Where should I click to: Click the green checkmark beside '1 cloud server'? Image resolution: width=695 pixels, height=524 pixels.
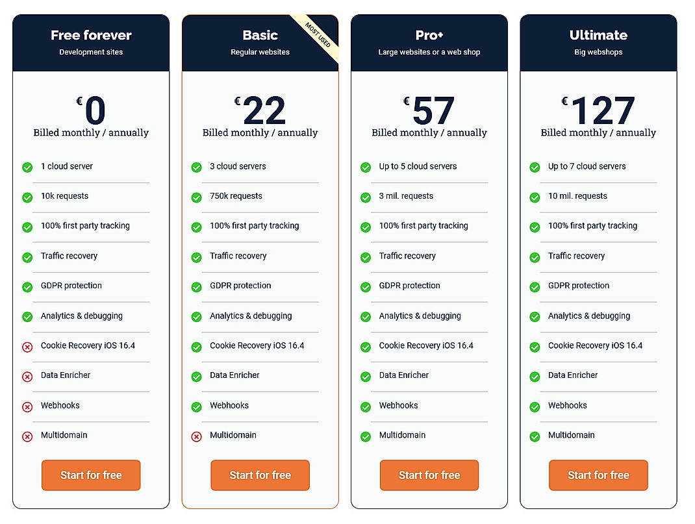(x=27, y=167)
